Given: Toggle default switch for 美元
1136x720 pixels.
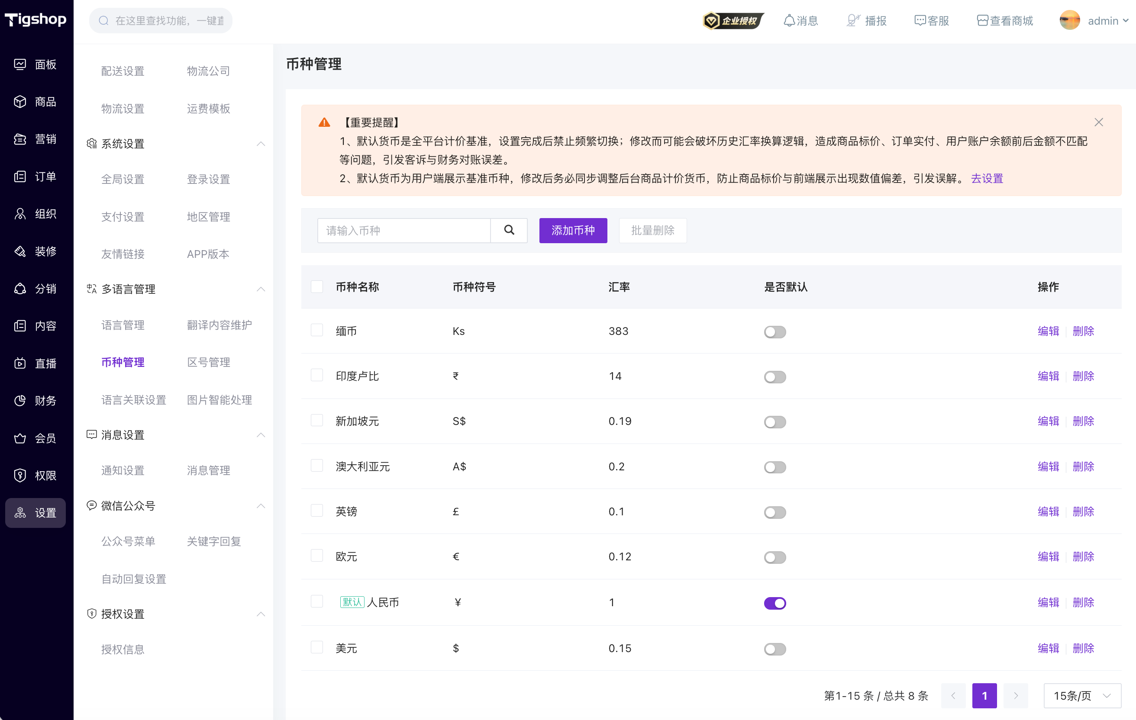Looking at the screenshot, I should click(x=775, y=649).
